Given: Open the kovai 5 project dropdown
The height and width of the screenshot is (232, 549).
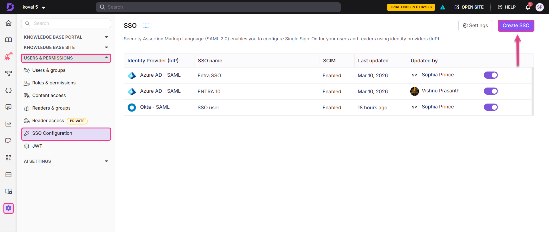Looking at the screenshot, I should [34, 7].
